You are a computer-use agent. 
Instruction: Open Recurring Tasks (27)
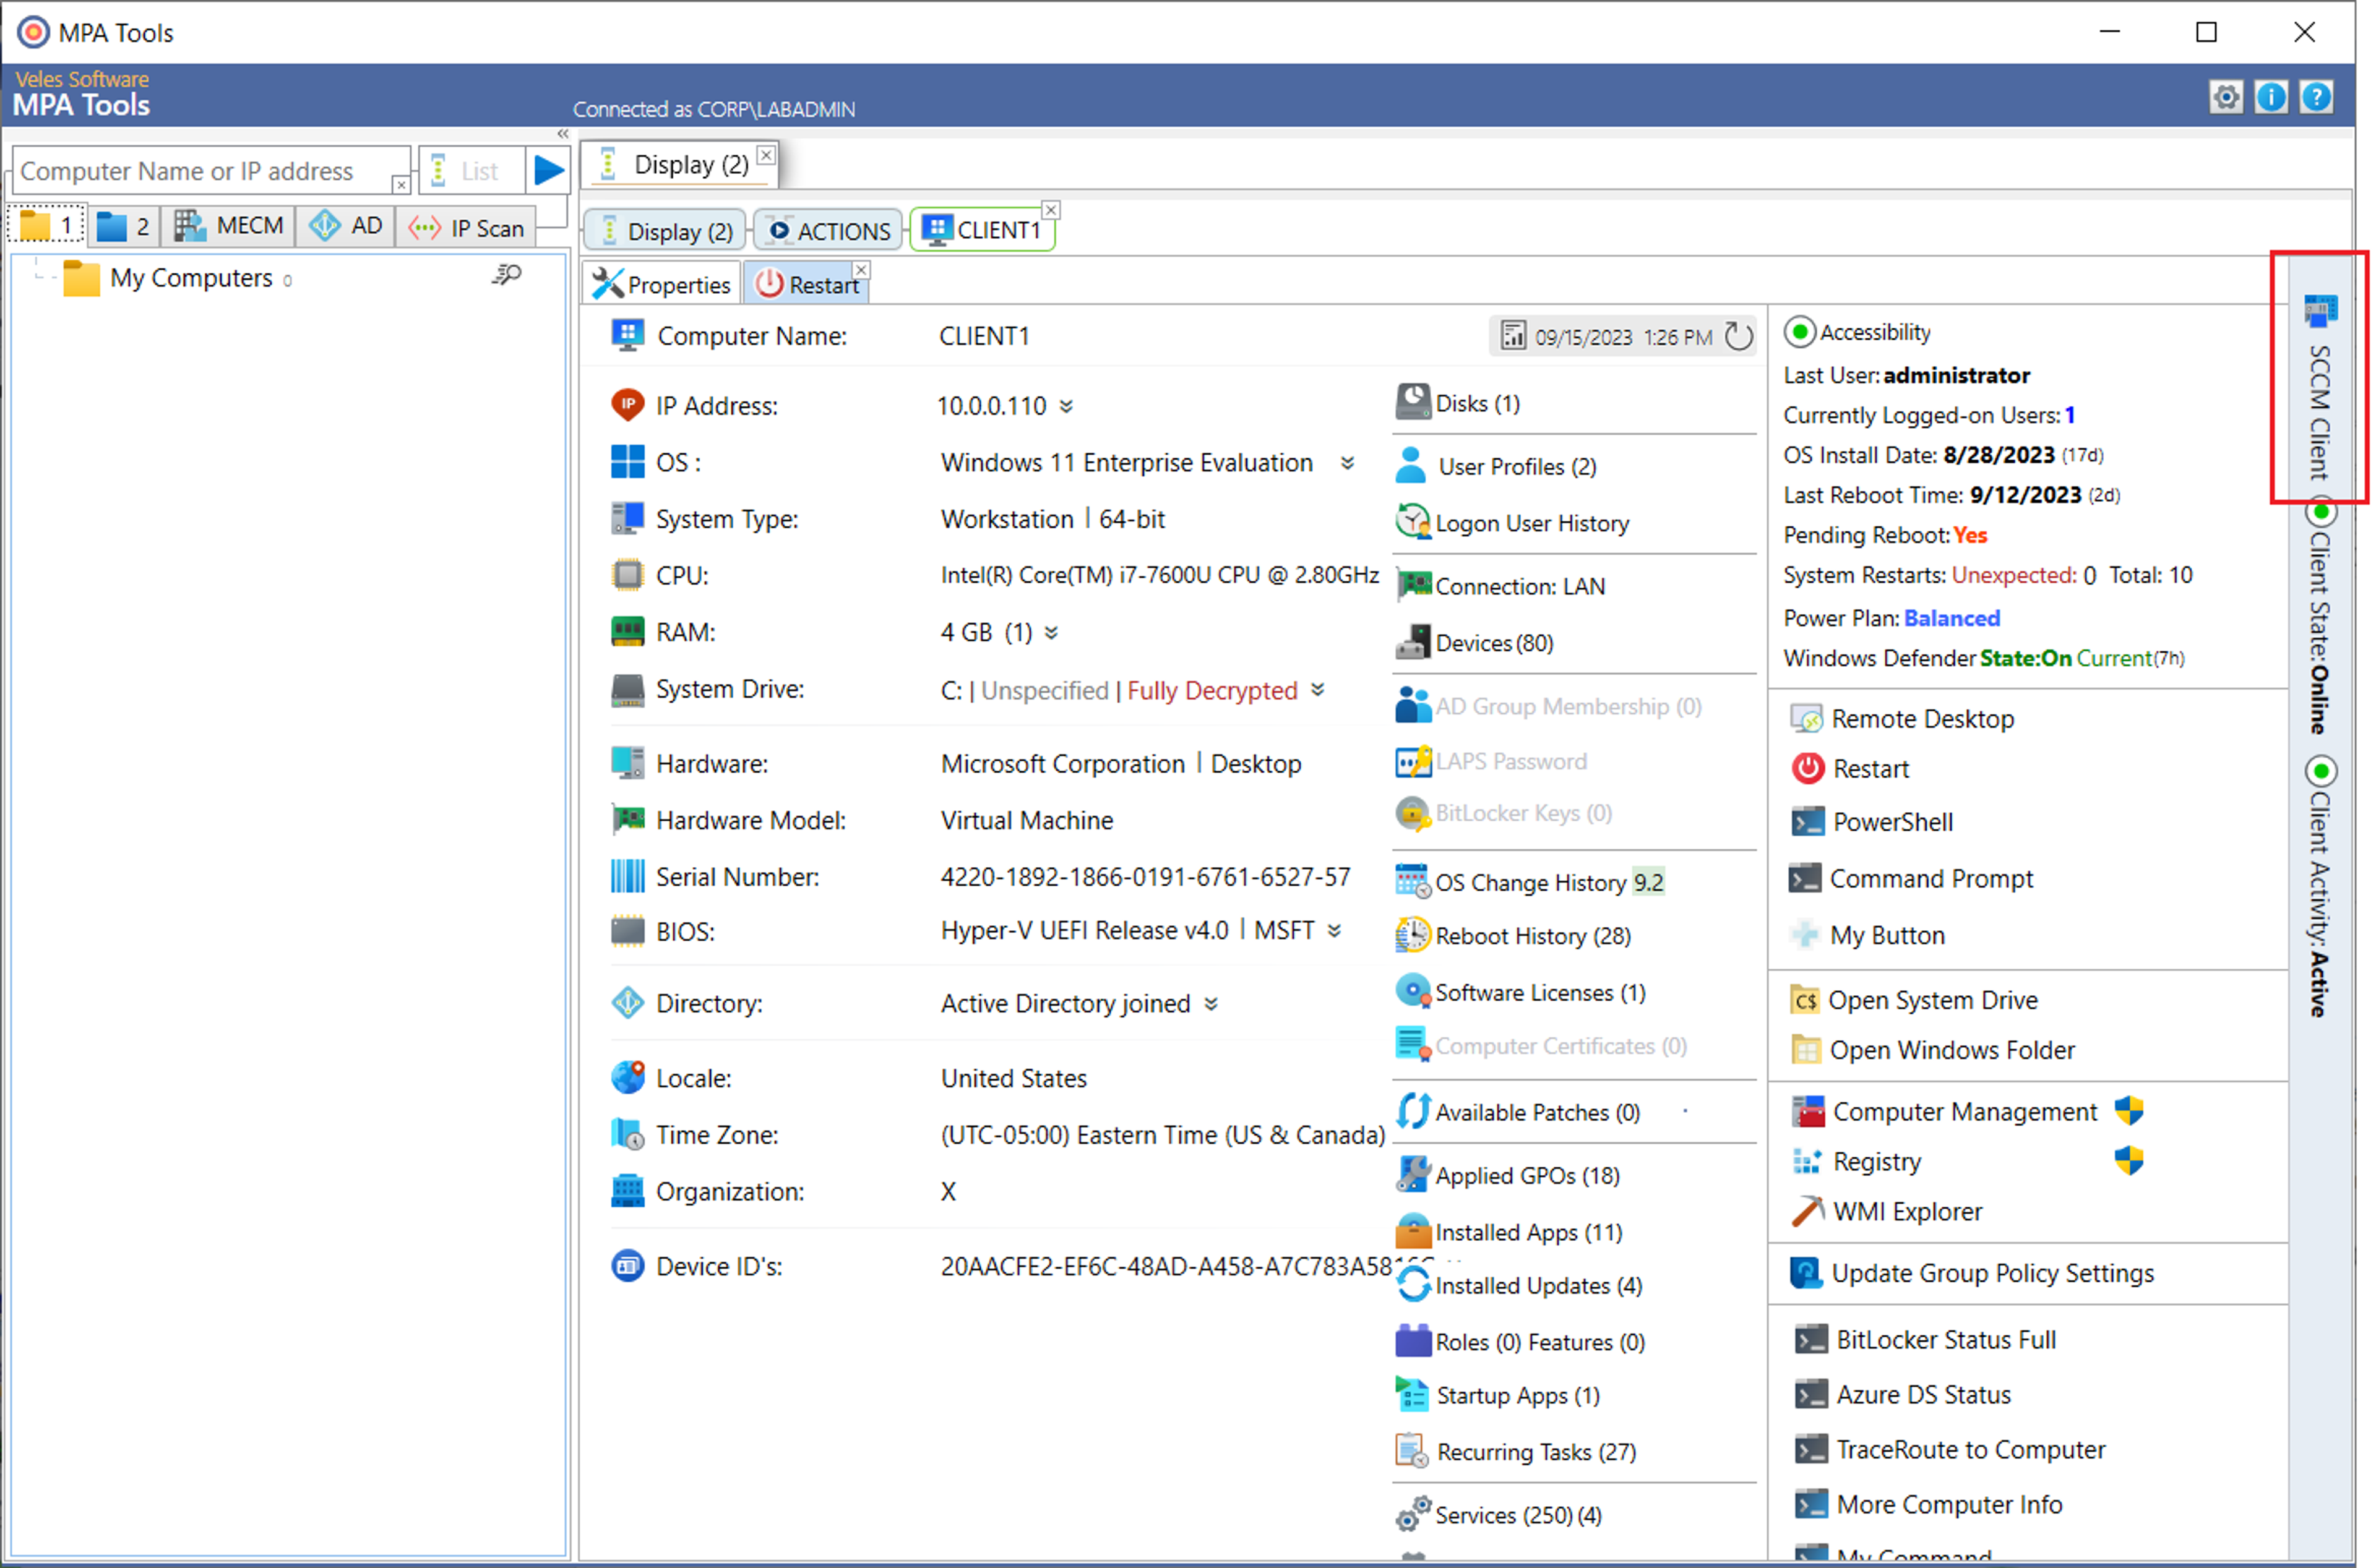click(x=1516, y=1451)
